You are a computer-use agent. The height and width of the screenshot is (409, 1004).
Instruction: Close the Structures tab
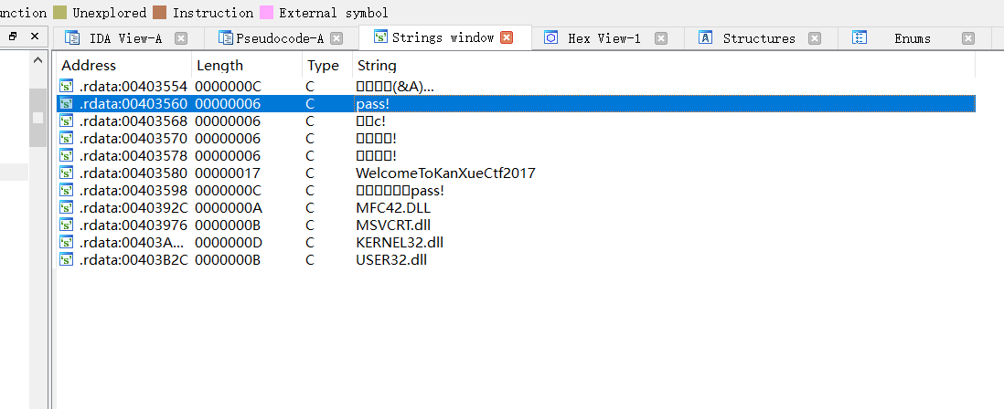point(815,38)
